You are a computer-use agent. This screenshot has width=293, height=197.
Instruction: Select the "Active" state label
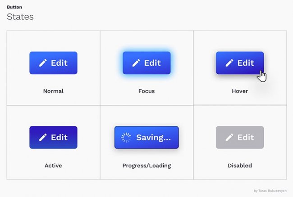53,166
